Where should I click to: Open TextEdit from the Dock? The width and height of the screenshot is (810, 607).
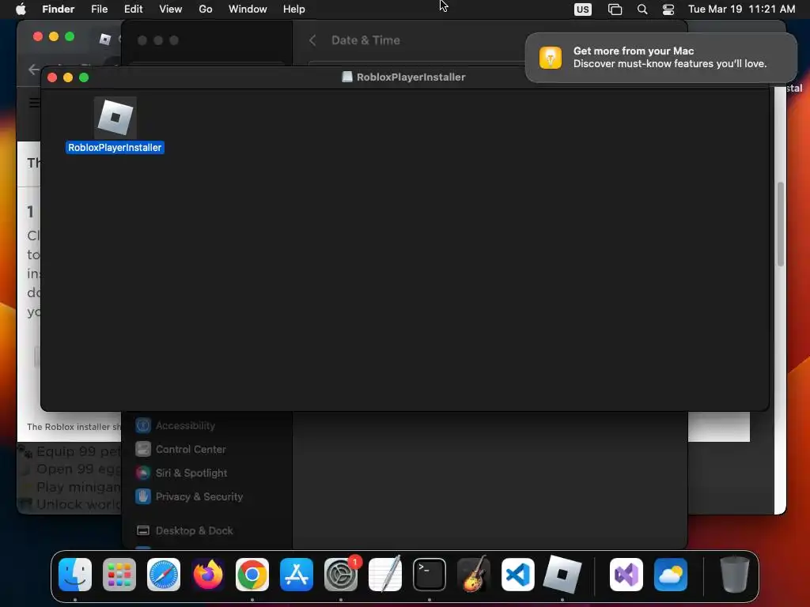pyautogui.click(x=385, y=575)
